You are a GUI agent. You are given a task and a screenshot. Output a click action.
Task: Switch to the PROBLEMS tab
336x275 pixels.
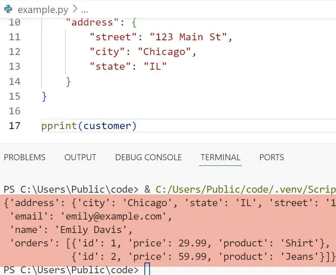point(25,157)
